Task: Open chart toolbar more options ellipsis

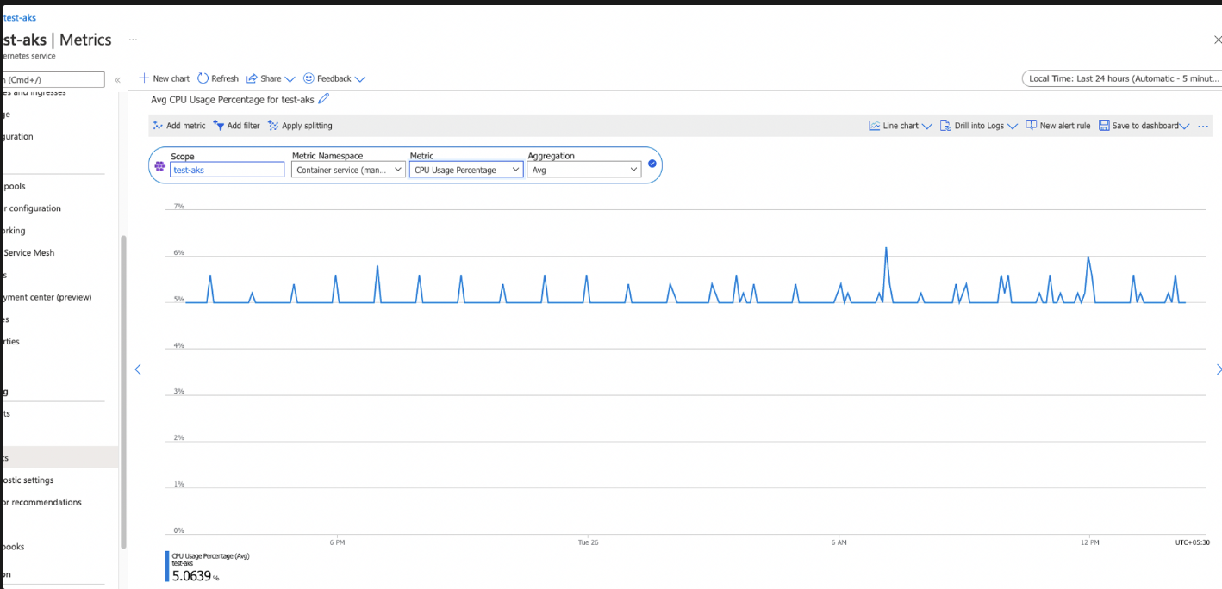Action: 1203,126
